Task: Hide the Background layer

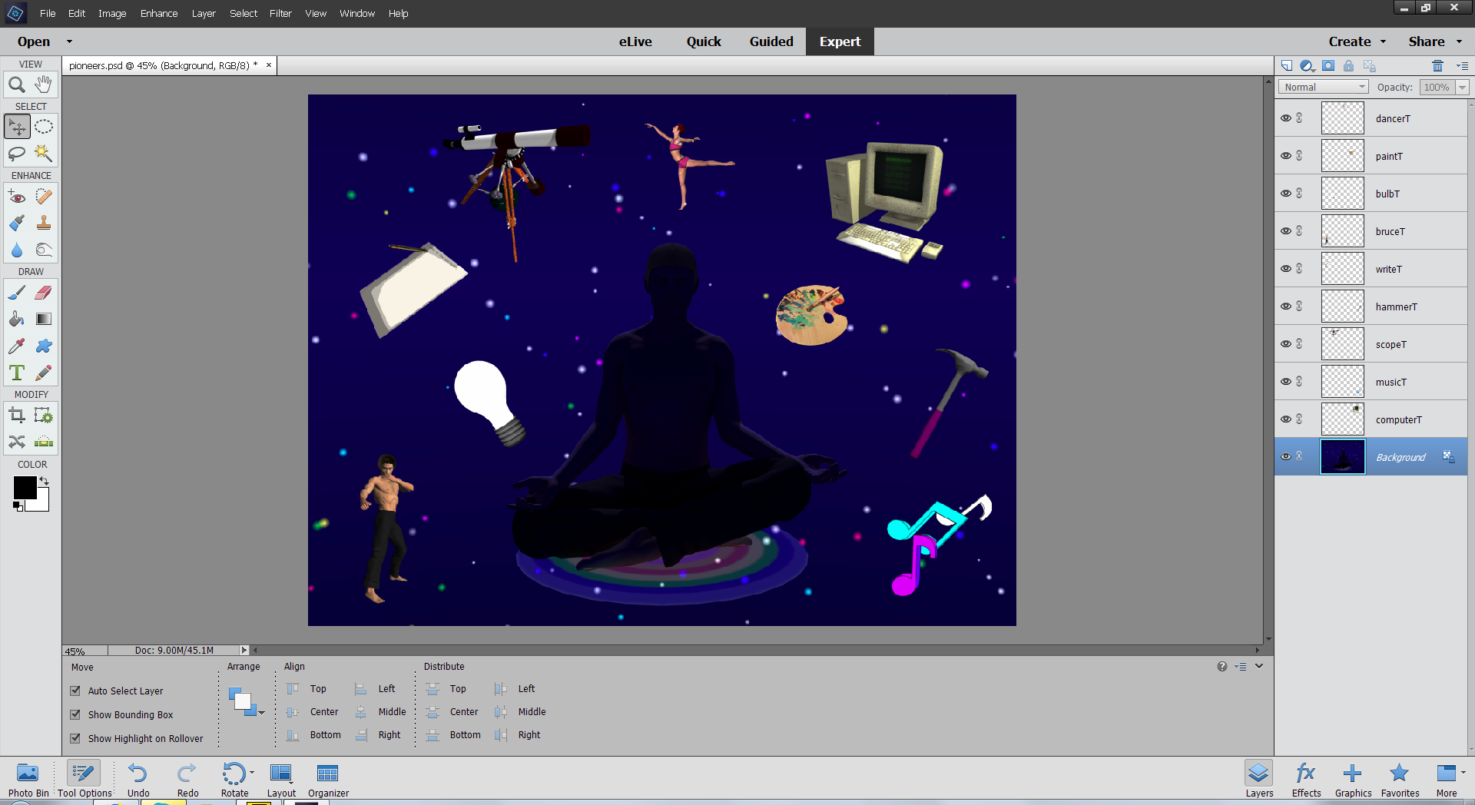Action: tap(1286, 457)
